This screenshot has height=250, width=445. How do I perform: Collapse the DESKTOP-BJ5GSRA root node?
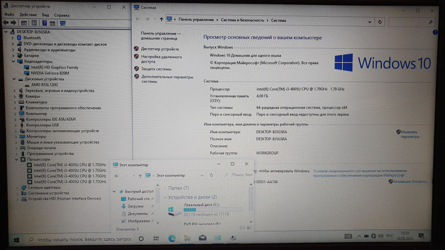[6, 32]
